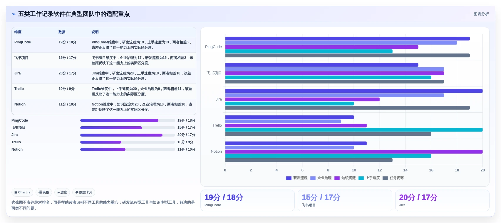This screenshot has width=501, height=223.
Task: Click the 维度 column header
Action: pos(18,32)
